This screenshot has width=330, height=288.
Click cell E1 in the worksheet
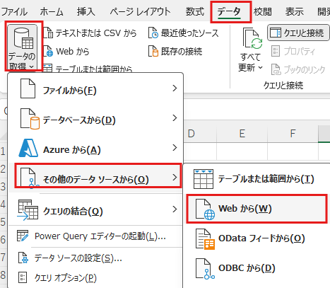tap(242, 151)
